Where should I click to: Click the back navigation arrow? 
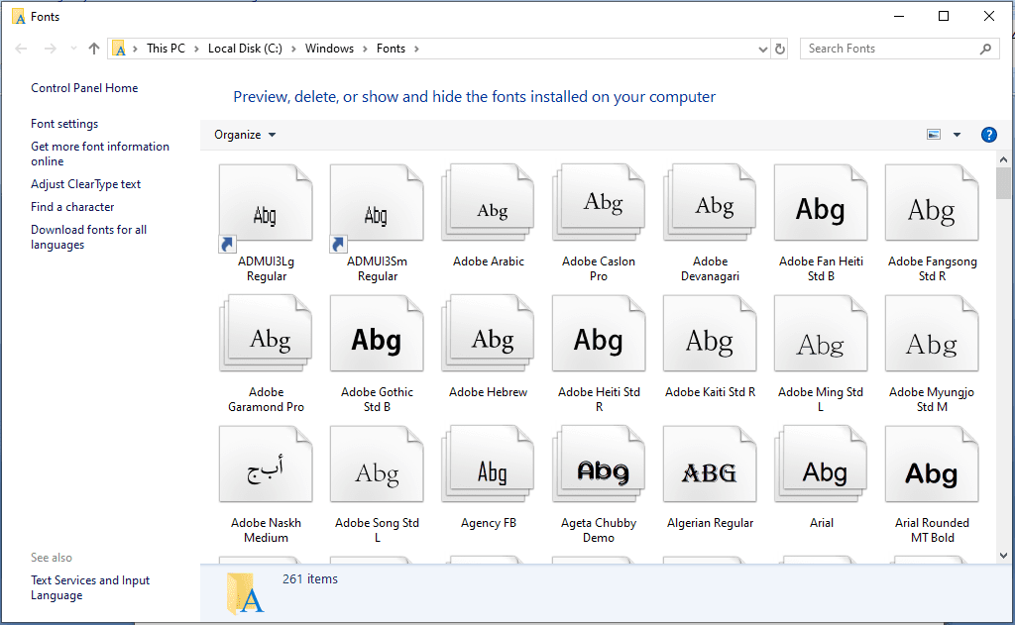pos(22,48)
